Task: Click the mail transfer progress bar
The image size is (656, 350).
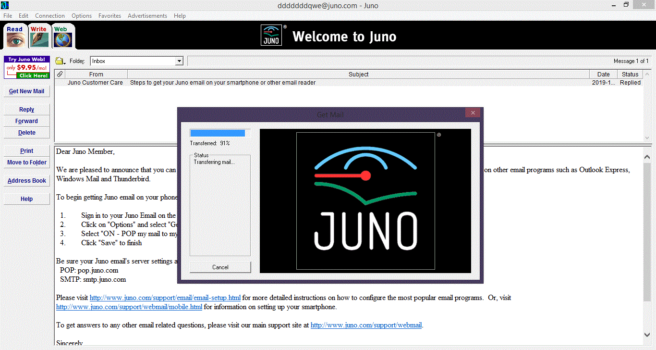Action: 218,133
